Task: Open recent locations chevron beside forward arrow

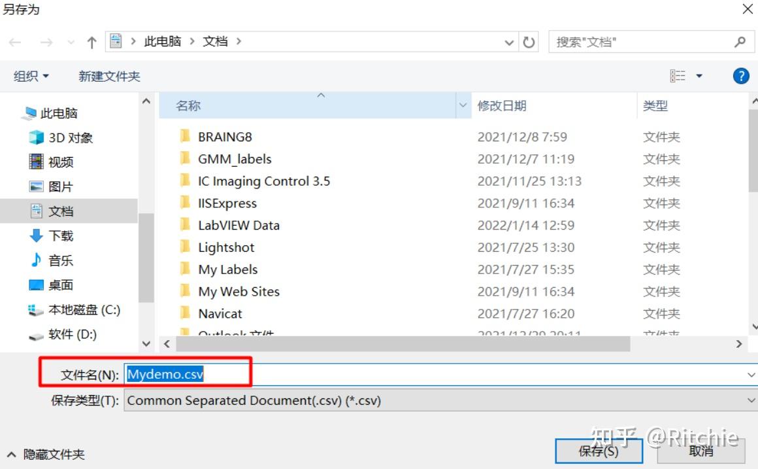Action: tap(71, 43)
